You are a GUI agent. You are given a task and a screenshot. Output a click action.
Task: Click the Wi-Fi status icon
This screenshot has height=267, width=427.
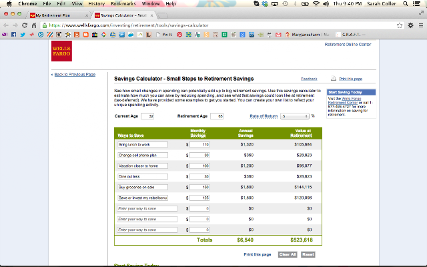click(316, 3)
